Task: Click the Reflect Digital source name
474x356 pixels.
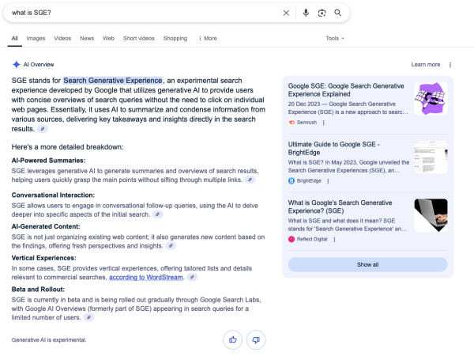Action: (312, 239)
